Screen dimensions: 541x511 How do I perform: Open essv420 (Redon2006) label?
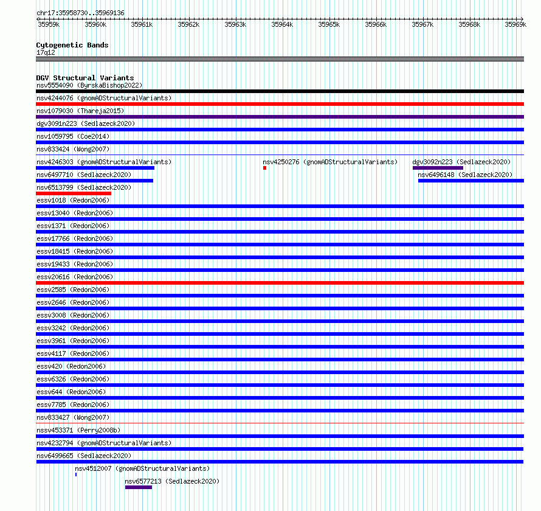[71, 366]
